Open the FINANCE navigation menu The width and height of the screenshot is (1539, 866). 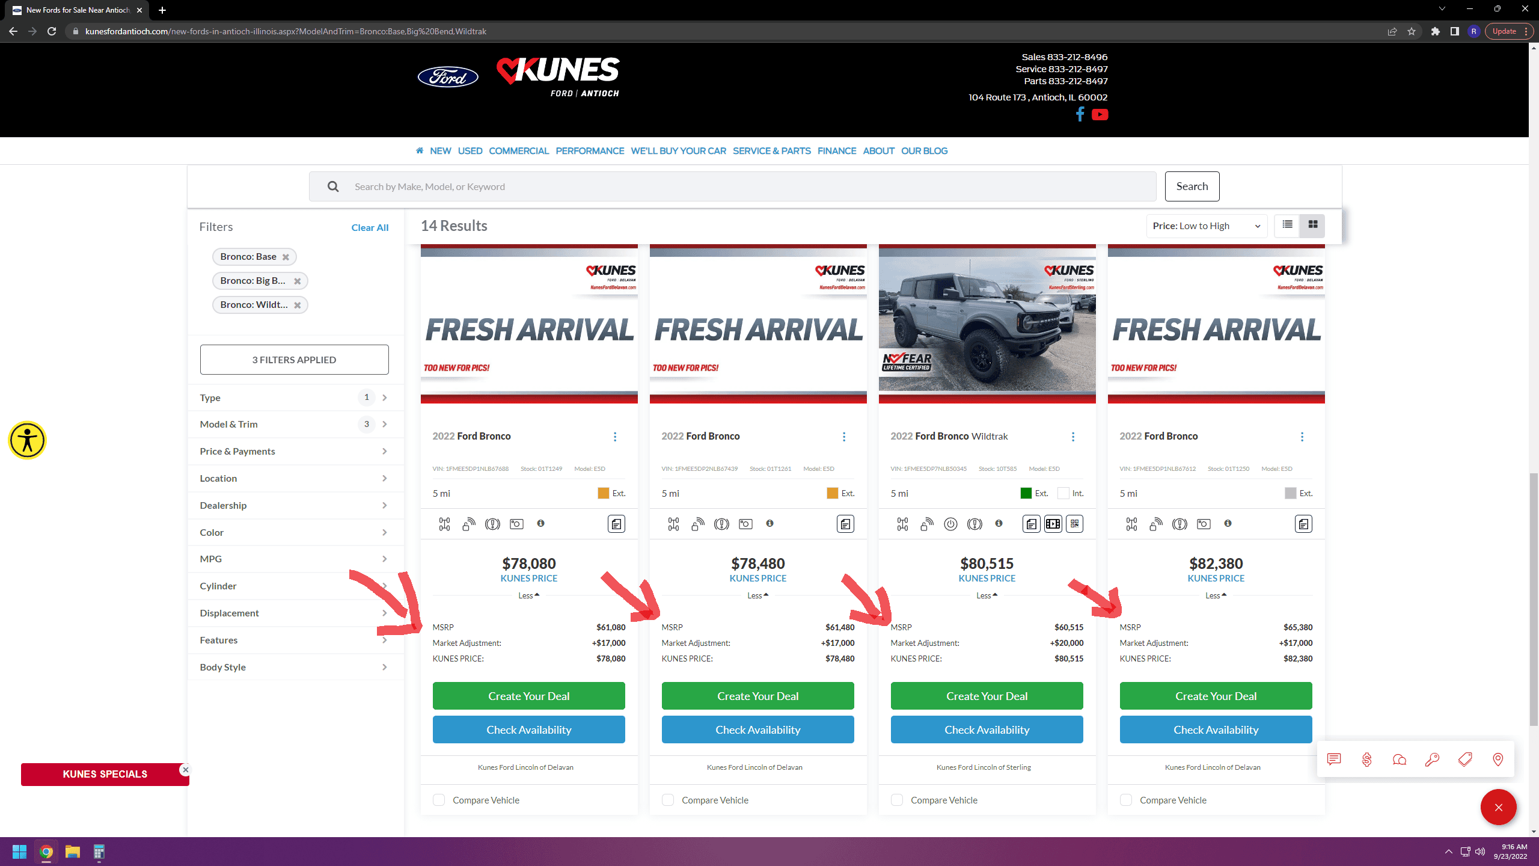pyautogui.click(x=837, y=150)
